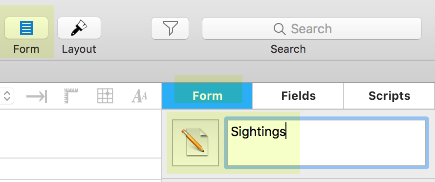Toggle the ruler corner icon
Viewport: 435px width, 182px height.
coord(71,96)
